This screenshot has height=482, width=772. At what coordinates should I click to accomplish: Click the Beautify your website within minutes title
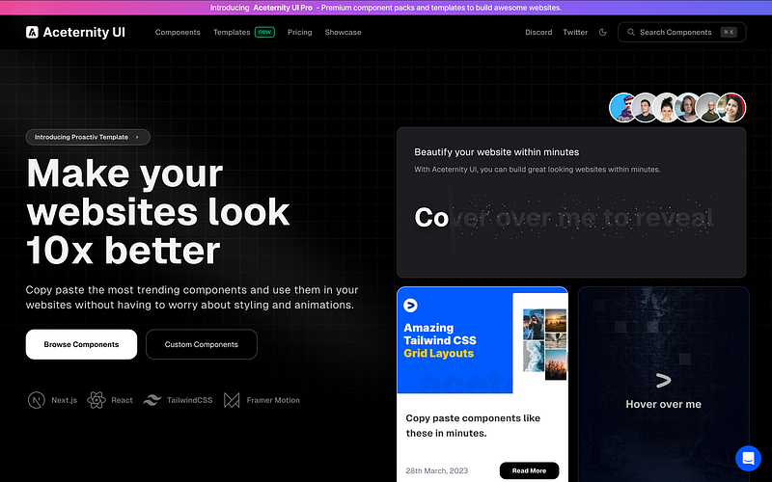(x=496, y=152)
